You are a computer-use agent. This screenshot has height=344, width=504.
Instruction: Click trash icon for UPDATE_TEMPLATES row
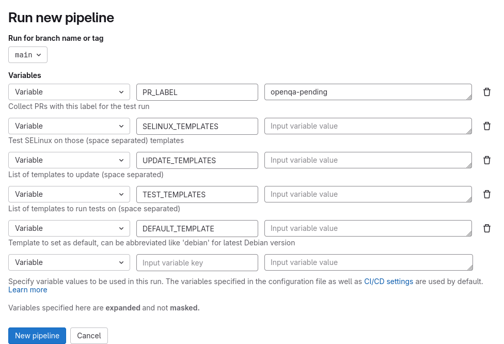coord(486,160)
